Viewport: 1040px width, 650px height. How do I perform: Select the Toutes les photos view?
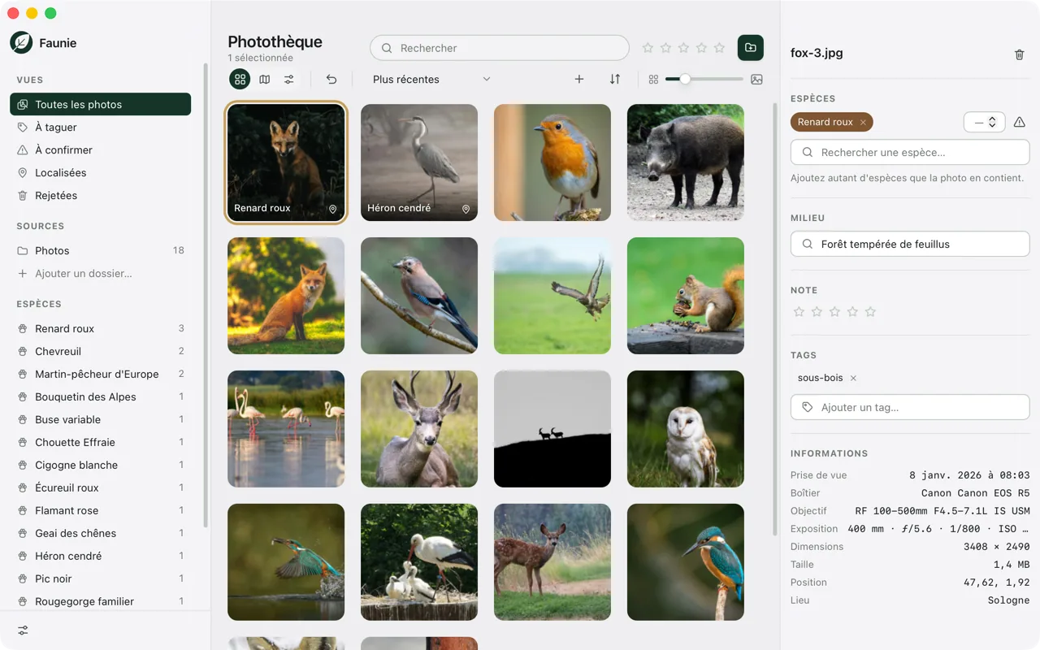(100, 104)
